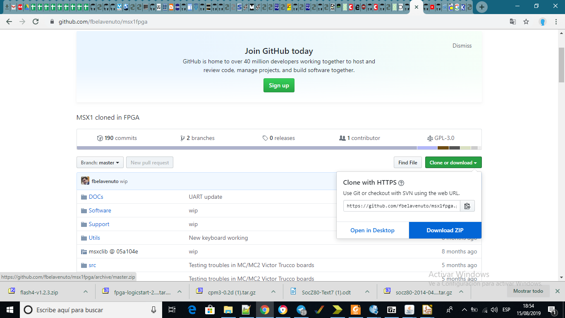
Task: Click the clone URL text field
Action: coord(401,206)
